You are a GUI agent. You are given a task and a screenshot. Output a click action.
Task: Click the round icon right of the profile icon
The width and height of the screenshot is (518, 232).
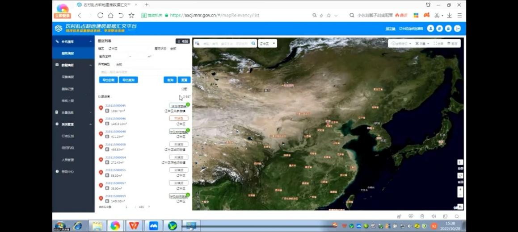(439, 29)
